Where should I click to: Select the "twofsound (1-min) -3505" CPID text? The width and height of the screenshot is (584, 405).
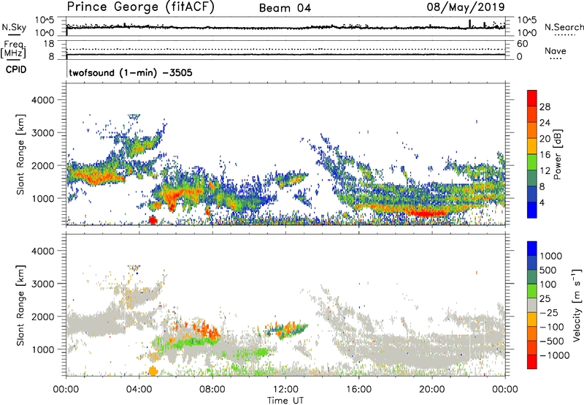(x=131, y=72)
